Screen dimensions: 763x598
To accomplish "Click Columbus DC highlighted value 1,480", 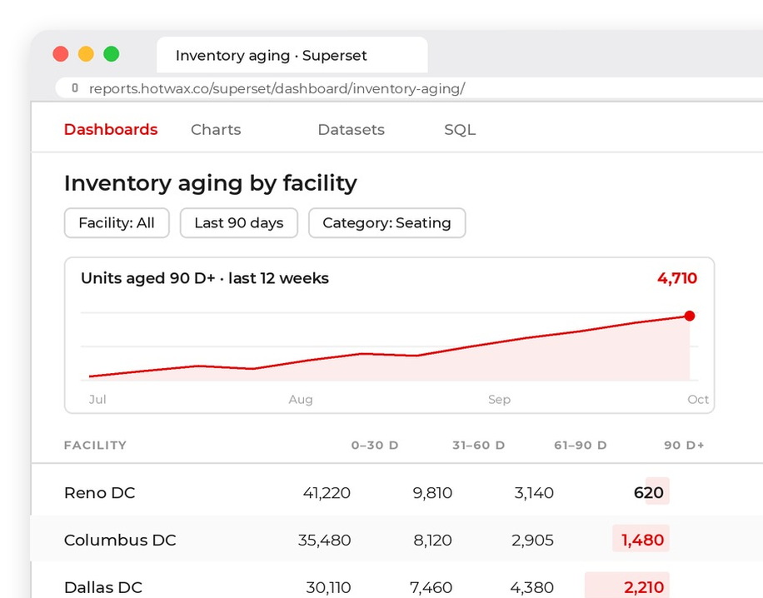I will [x=642, y=540].
